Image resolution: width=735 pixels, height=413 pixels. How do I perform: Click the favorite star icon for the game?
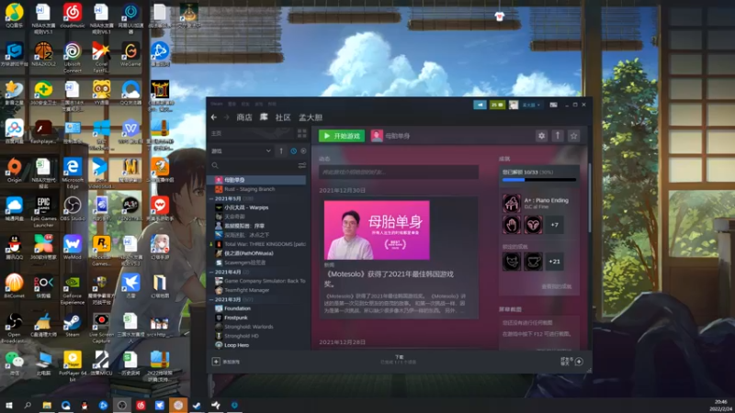pyautogui.click(x=573, y=136)
